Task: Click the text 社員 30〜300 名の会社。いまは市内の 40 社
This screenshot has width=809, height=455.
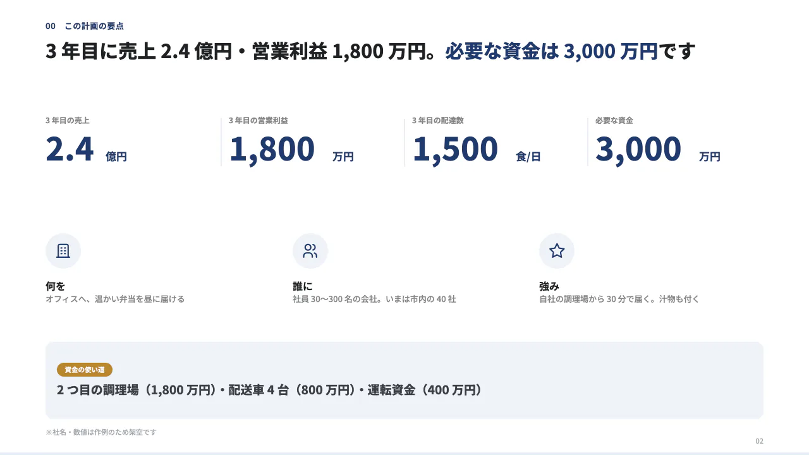Action: coord(374,299)
